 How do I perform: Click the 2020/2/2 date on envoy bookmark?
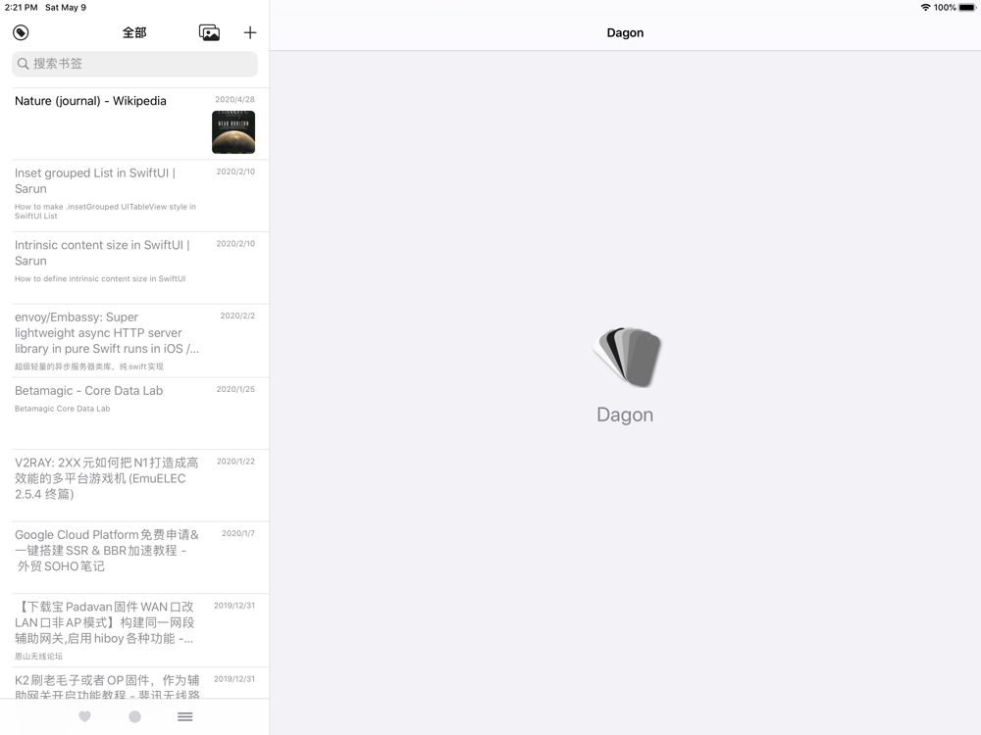pyautogui.click(x=237, y=316)
